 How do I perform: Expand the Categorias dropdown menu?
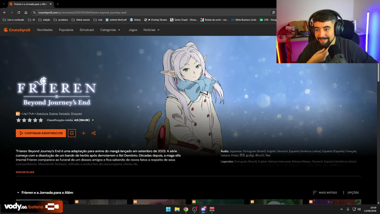(110, 30)
